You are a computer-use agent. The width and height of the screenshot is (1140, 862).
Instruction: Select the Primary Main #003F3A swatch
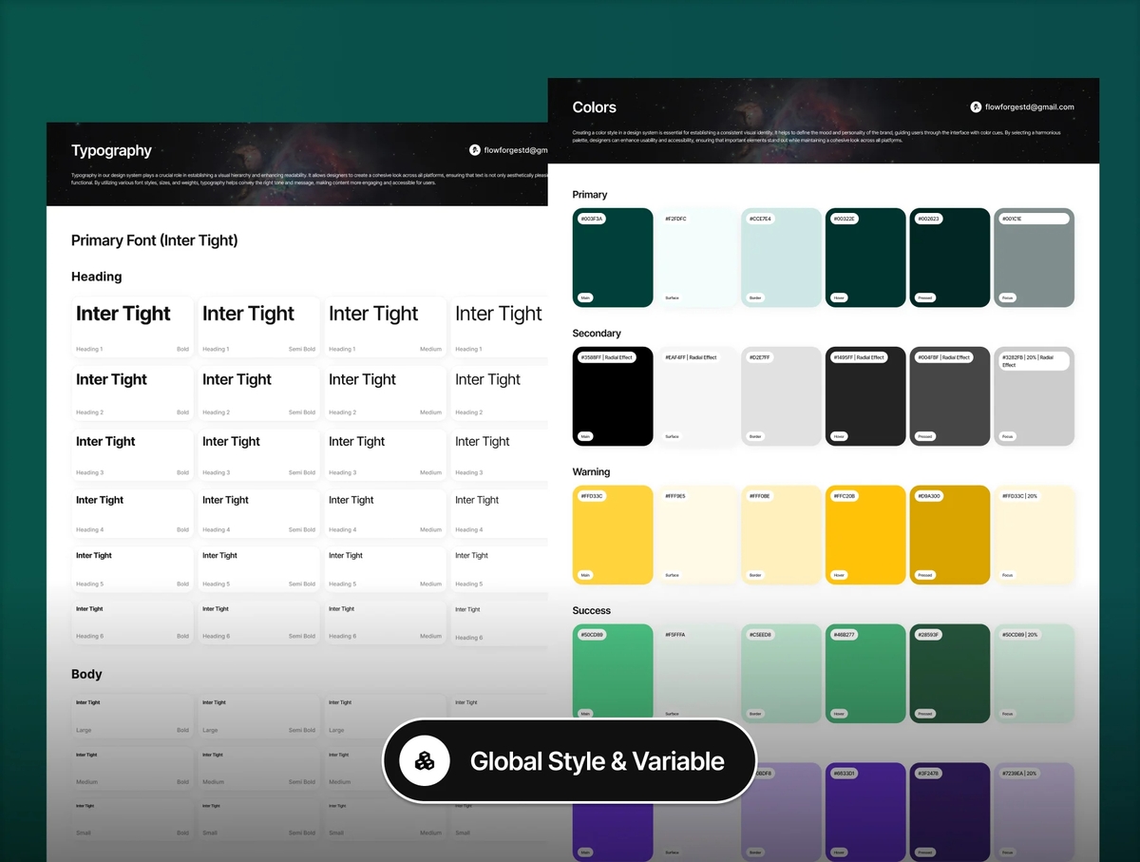click(613, 258)
